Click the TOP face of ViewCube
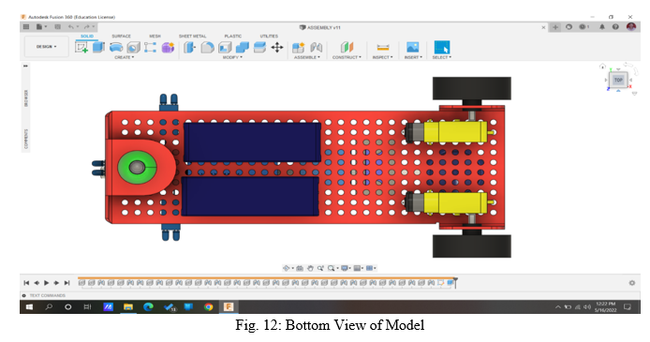This screenshot has width=650, height=342. [x=618, y=80]
